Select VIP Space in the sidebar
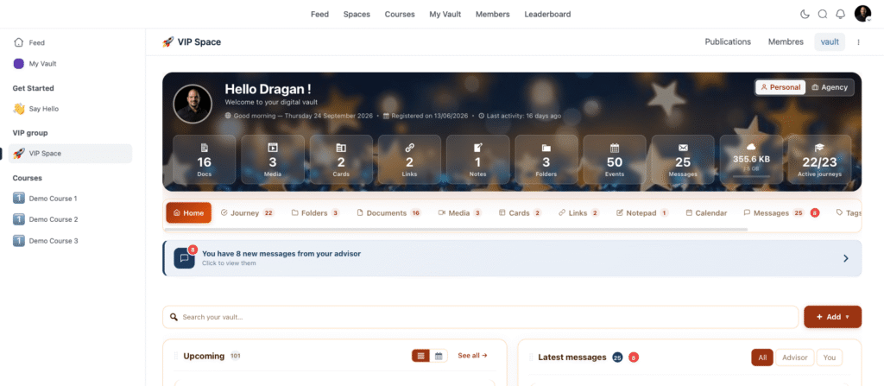The width and height of the screenshot is (884, 386). click(x=71, y=154)
